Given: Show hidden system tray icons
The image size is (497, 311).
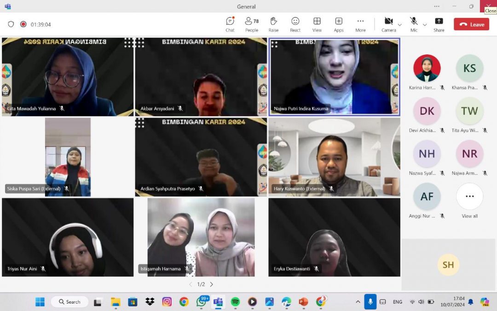Looking at the screenshot, I should [358, 302].
